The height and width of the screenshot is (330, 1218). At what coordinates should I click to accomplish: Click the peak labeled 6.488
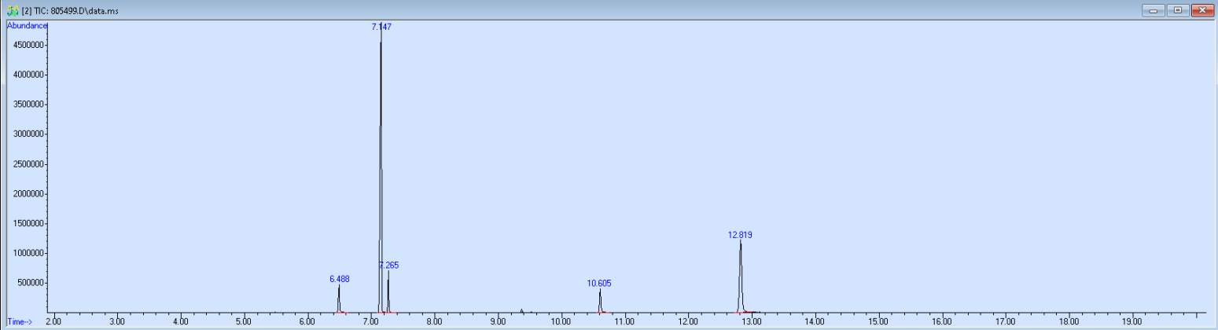click(340, 279)
